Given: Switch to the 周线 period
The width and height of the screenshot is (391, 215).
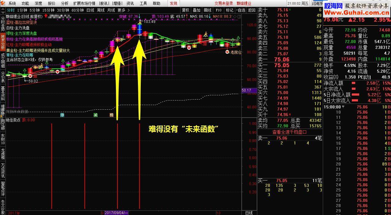Looking at the screenshot, I should pyautogui.click(x=101, y=10).
